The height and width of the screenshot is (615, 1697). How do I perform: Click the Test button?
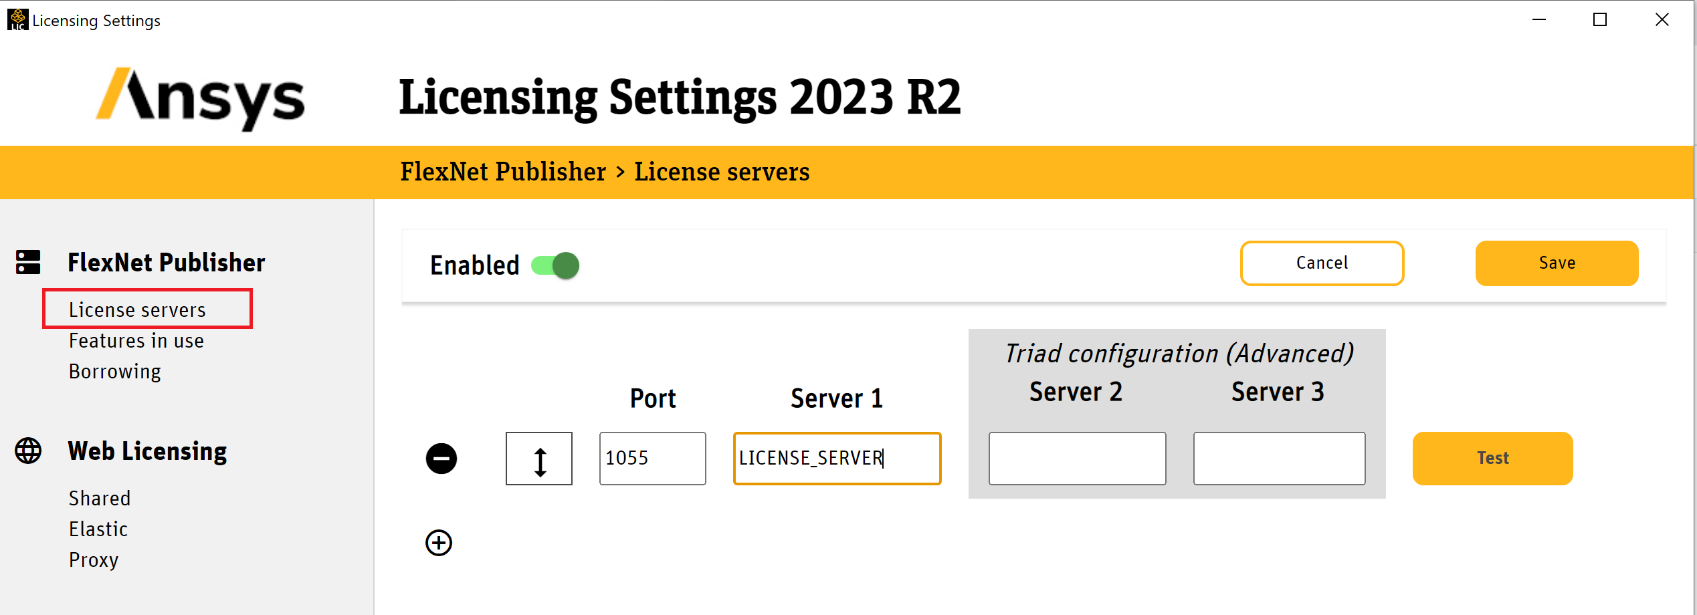click(1492, 459)
